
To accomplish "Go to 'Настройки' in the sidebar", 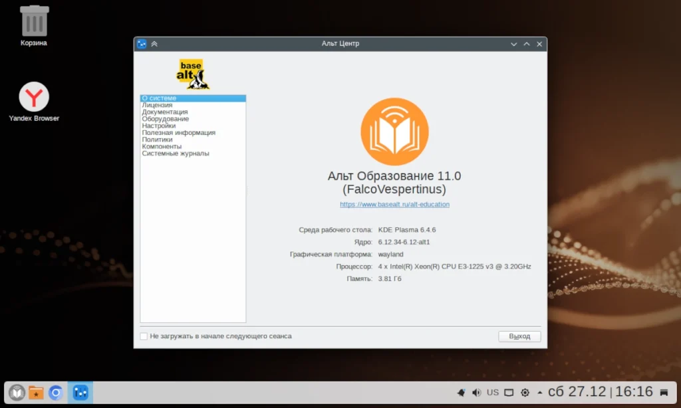I will pyautogui.click(x=193, y=126).
